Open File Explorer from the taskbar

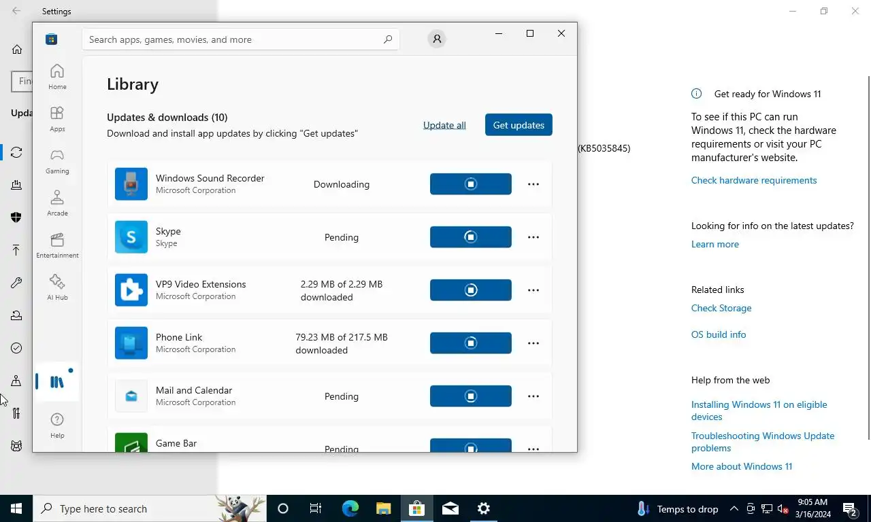pyautogui.click(x=384, y=508)
